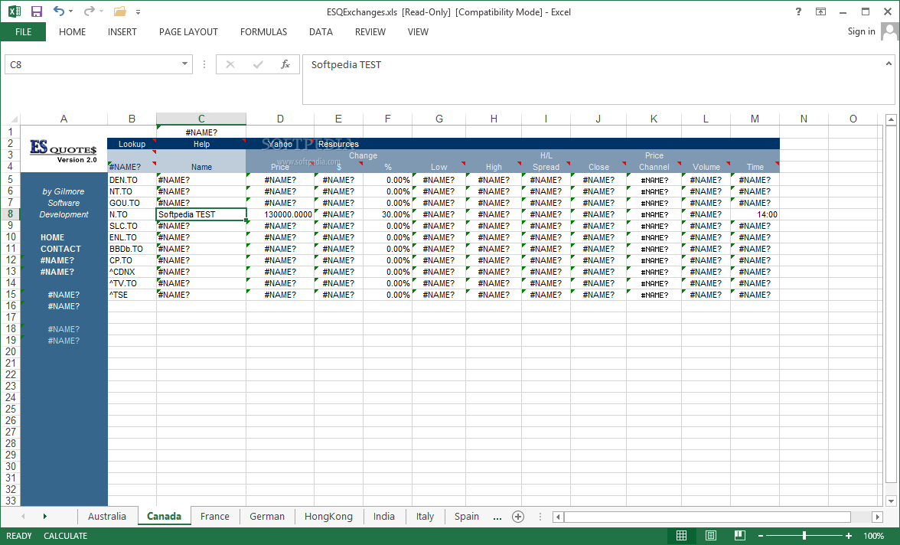
Task: Switch to the India sheet tab
Action: pyautogui.click(x=384, y=516)
